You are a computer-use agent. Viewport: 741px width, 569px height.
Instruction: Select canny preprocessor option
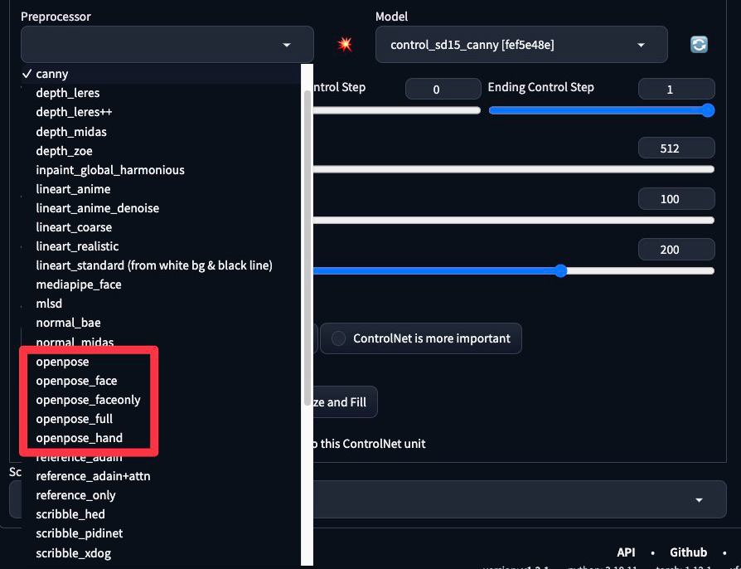pos(161,74)
